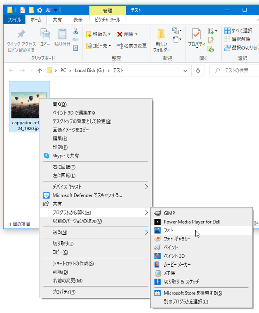Screen dimensions: 259x313
Task: Click the Forward arrow navigation button
Action: coord(23,70)
